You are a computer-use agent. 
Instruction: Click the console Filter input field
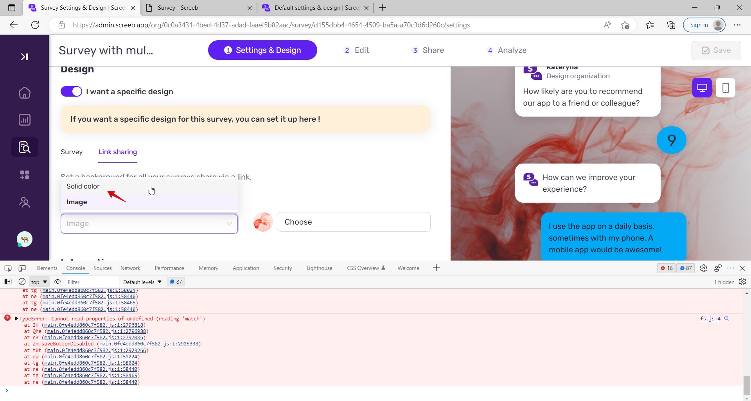(92, 282)
